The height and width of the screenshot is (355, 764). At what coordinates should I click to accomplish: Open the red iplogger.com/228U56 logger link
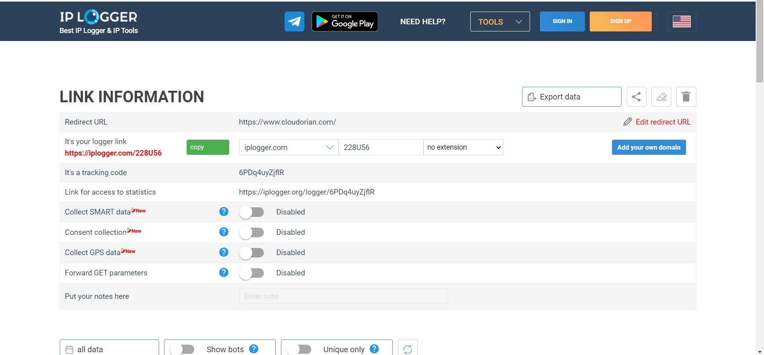113,153
